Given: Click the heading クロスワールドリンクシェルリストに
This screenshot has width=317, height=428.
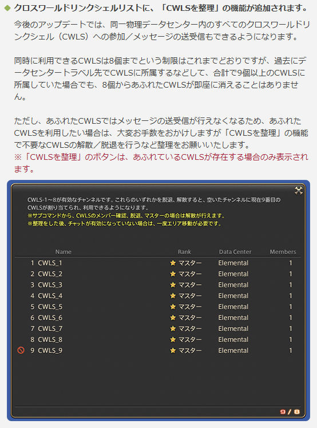Looking at the screenshot, I should click(x=161, y=8).
